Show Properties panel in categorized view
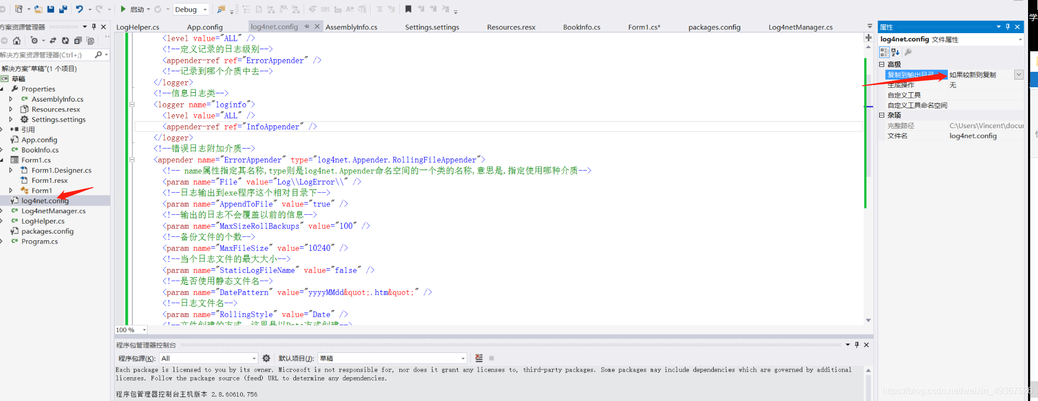This screenshot has width=1038, height=401. coord(884,52)
